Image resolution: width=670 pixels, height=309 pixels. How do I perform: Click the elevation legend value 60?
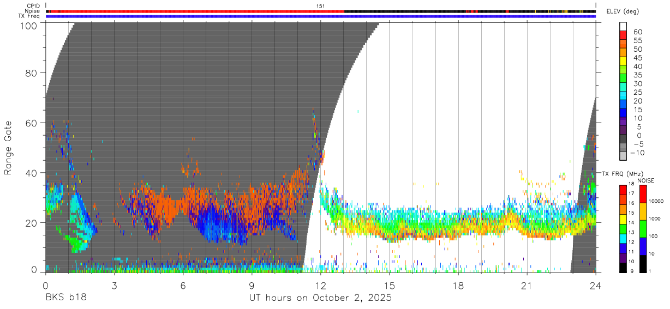[638, 31]
